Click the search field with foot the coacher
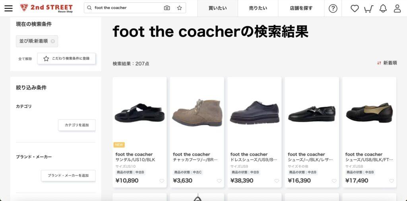407x201 pixels. pos(127,8)
